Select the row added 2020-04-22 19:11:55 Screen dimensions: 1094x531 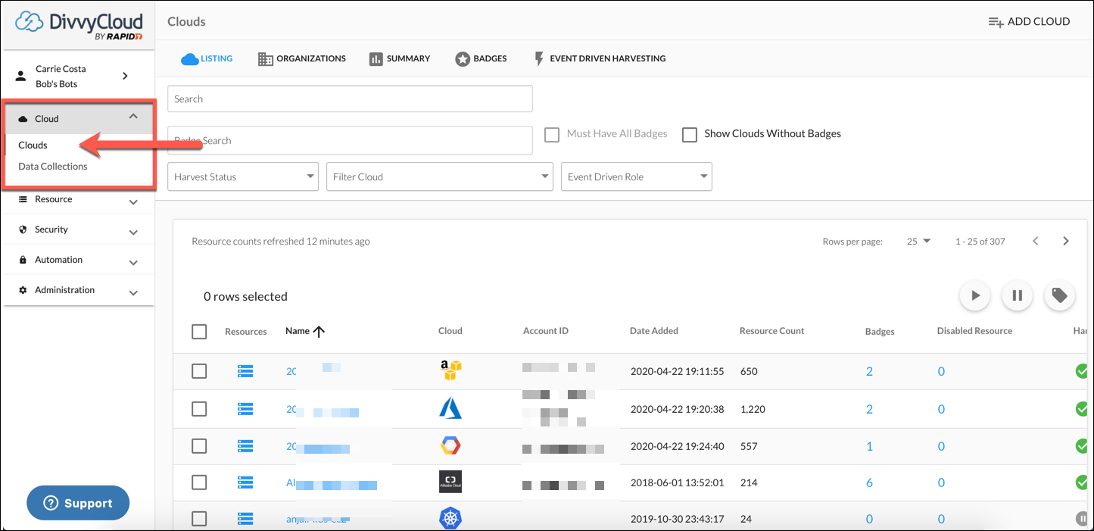[199, 371]
